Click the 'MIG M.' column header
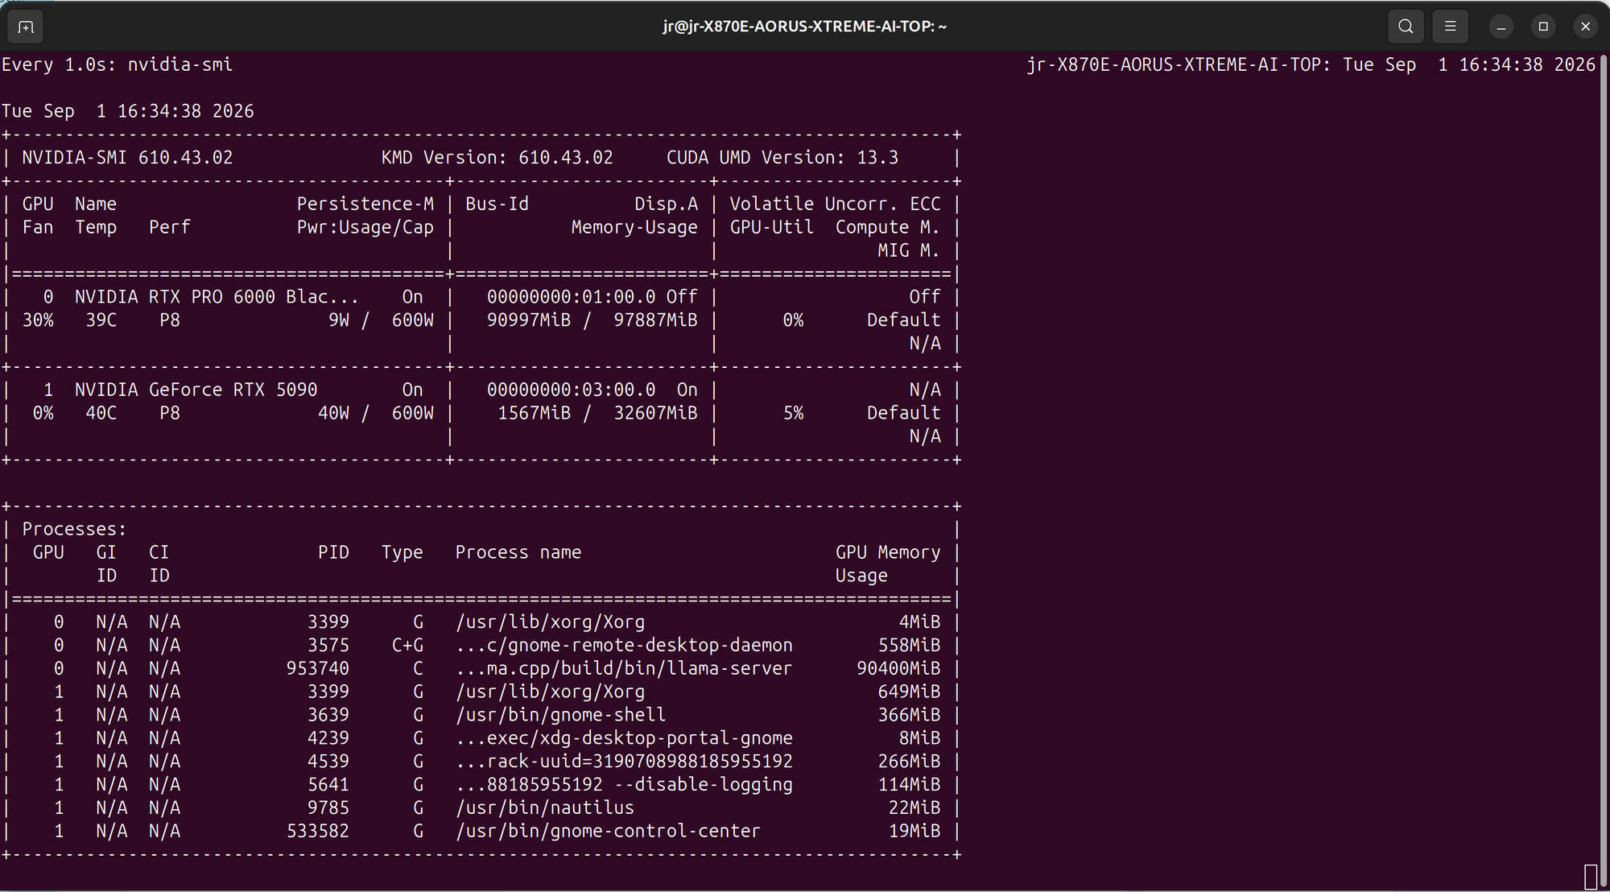The height and width of the screenshot is (892, 1610). 909,251
